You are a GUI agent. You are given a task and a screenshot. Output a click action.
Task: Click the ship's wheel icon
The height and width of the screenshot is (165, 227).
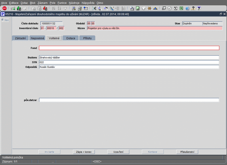pyautogui.click(x=150, y=9)
